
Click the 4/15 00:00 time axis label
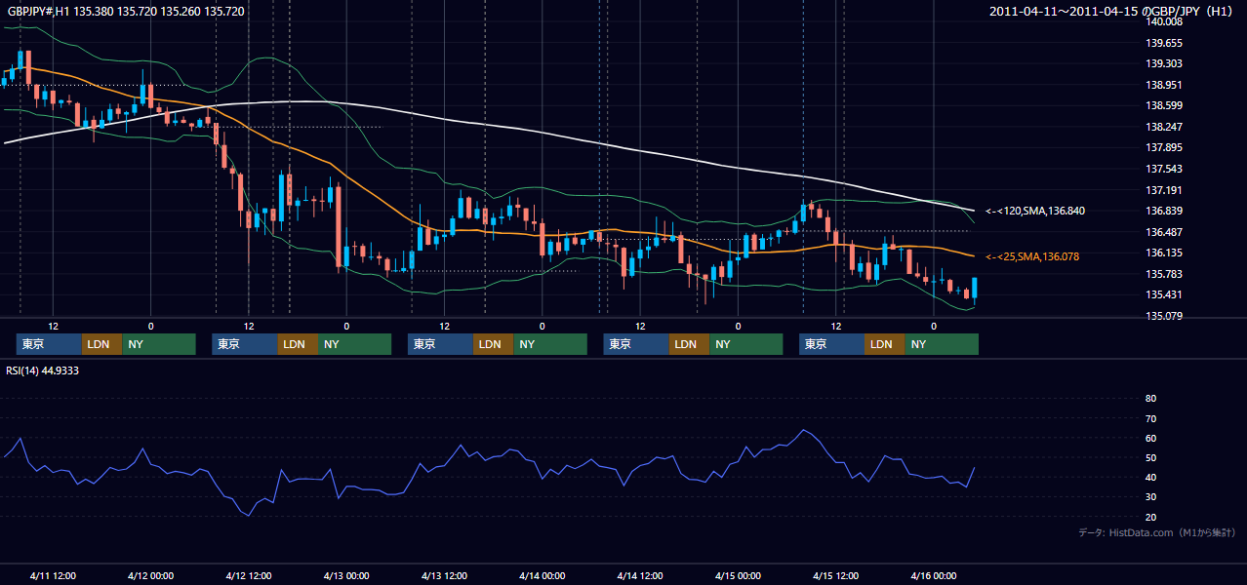[738, 575]
